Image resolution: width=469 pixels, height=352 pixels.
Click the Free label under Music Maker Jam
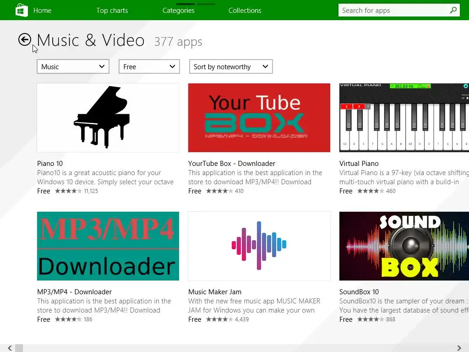[x=195, y=319]
